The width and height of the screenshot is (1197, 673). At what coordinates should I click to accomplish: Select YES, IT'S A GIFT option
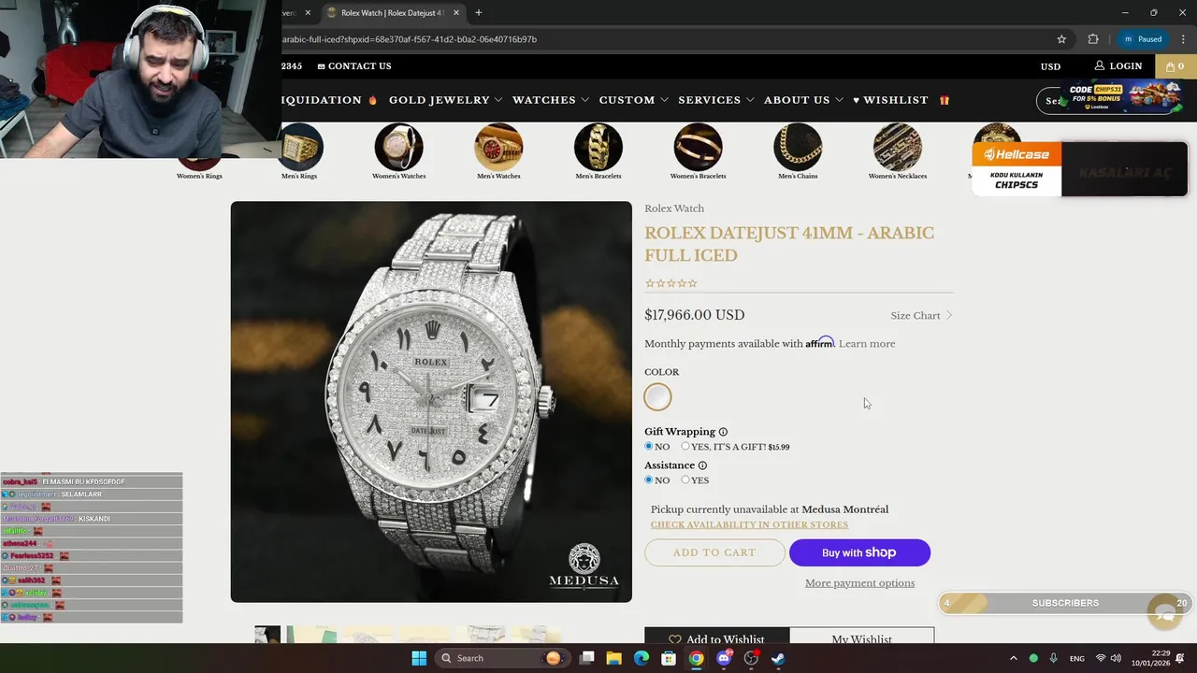click(685, 447)
